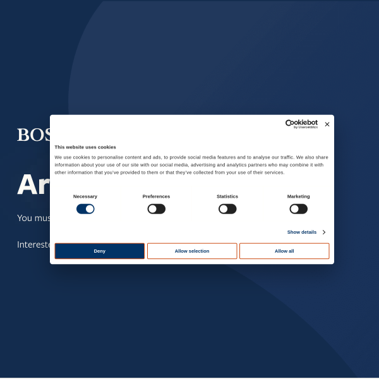
Task: Click the Allow all button
Action: [284, 251]
